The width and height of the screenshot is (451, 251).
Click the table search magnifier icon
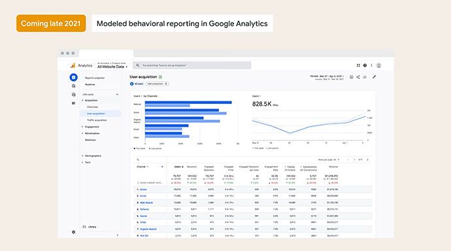(138, 159)
